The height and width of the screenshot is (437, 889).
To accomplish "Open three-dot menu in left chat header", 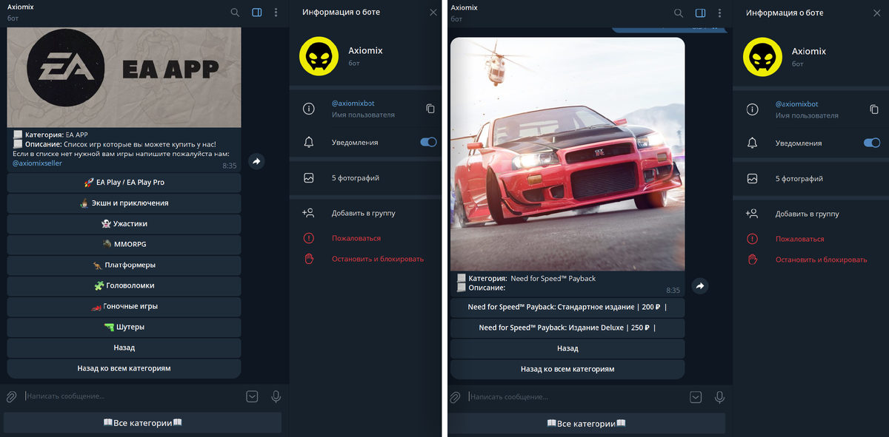I will click(276, 13).
